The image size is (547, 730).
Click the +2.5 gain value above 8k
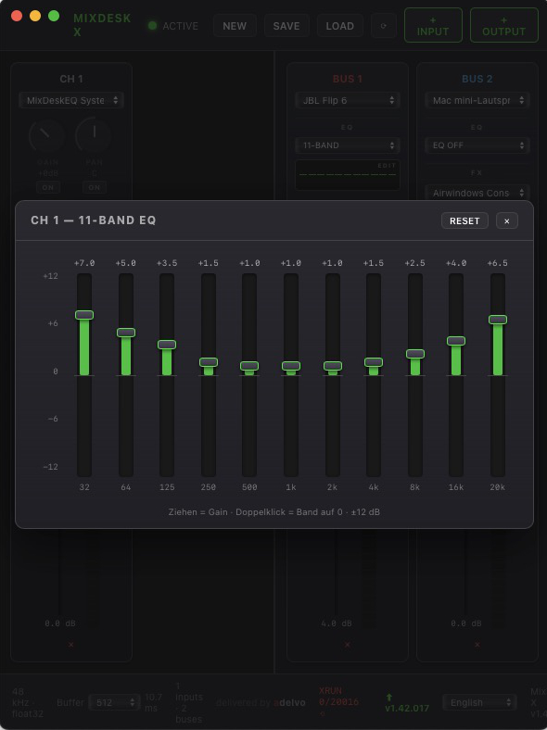(x=415, y=263)
